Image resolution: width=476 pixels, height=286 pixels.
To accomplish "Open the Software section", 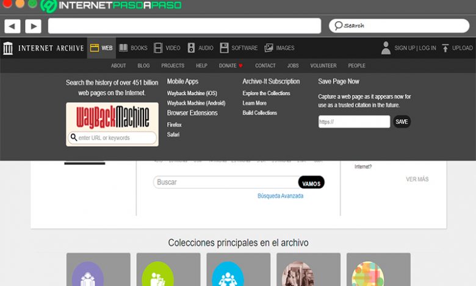I will pos(239,48).
